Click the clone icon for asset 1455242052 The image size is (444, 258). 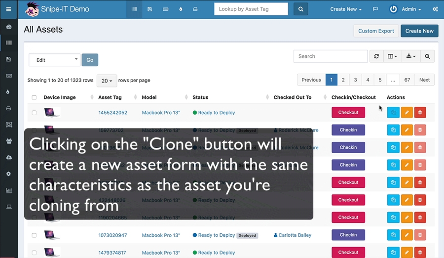[x=393, y=113]
